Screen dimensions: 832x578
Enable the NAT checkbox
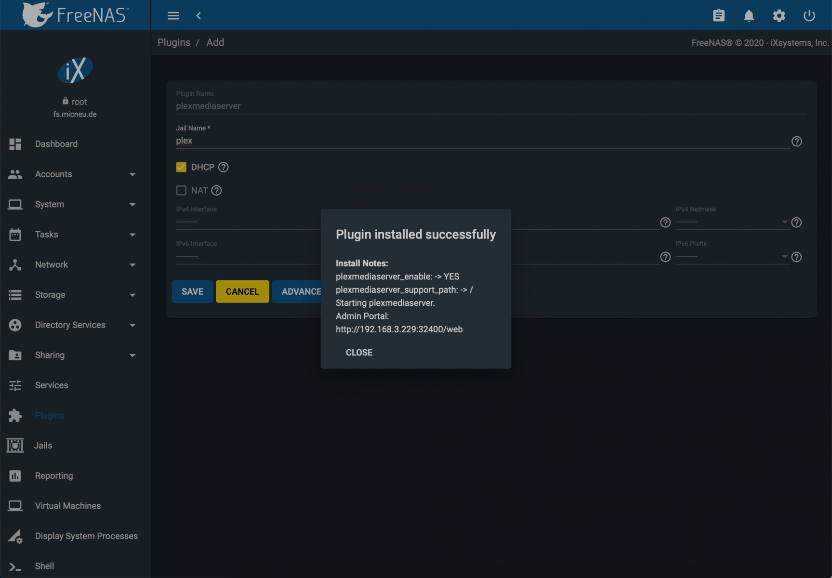181,190
